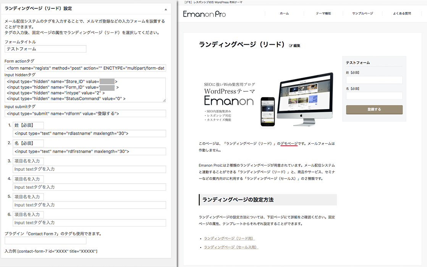Click the Emanon Pro site logo
Image resolution: width=427 pixels, height=267 pixels.
coord(204,14)
